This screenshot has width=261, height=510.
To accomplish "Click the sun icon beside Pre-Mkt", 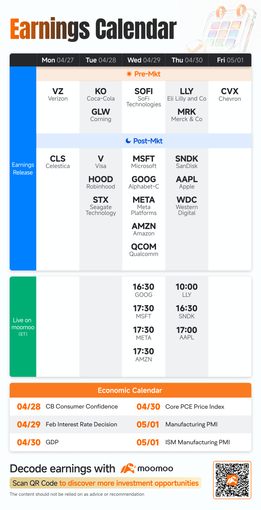I will coord(129,74).
